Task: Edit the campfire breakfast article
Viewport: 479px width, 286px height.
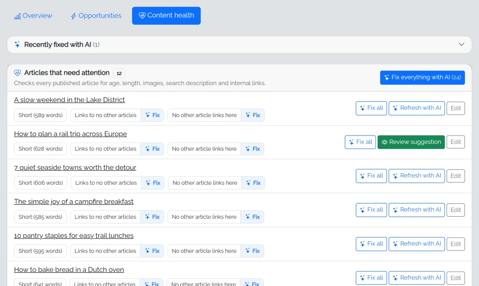Action: tap(456, 210)
